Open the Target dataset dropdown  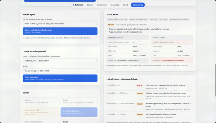[60, 61]
